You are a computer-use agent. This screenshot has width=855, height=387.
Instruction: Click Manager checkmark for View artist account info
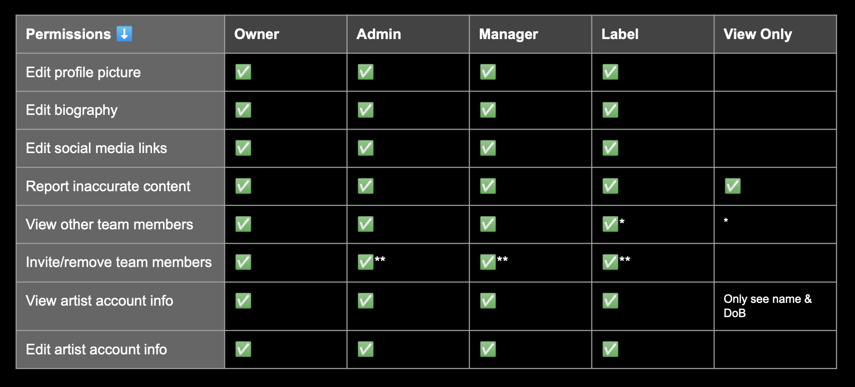pyautogui.click(x=488, y=301)
